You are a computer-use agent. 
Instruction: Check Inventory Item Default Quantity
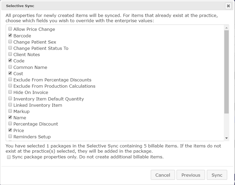tap(10, 98)
